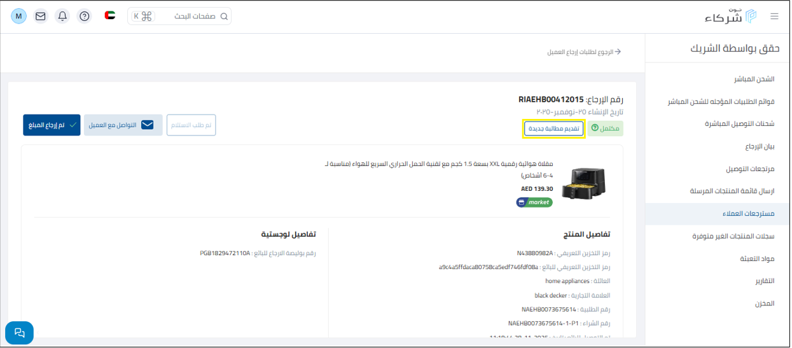Switch country using the UAE flag
Image resolution: width=792 pixels, height=348 pixels.
point(110,16)
